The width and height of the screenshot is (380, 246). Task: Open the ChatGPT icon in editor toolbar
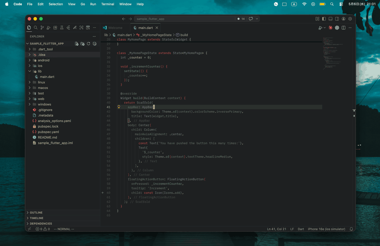(x=337, y=28)
